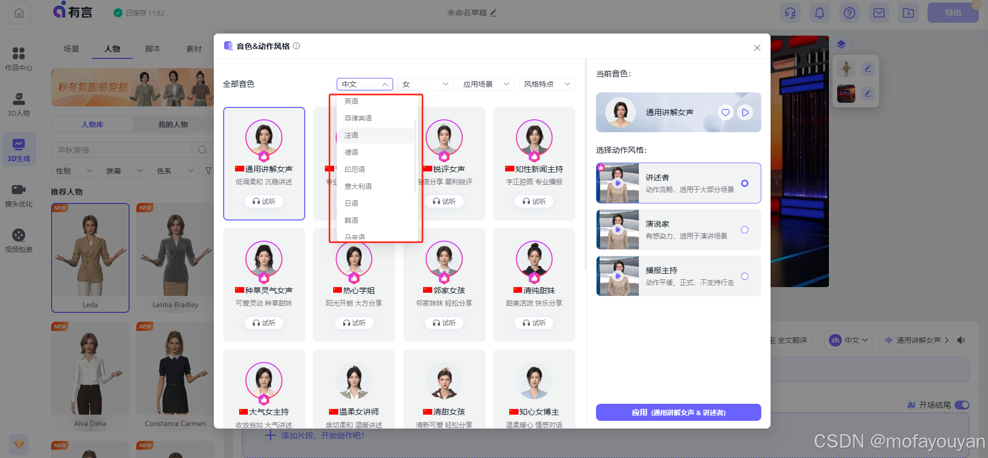Open the 女 gender dropdown

(x=426, y=84)
